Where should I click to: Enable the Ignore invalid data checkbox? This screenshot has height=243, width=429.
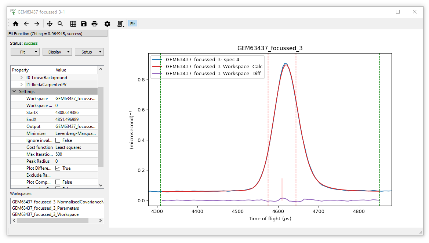point(58,140)
